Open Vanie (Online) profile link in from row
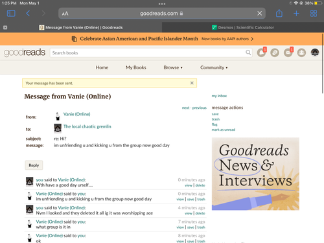 pyautogui.click(x=76, y=114)
